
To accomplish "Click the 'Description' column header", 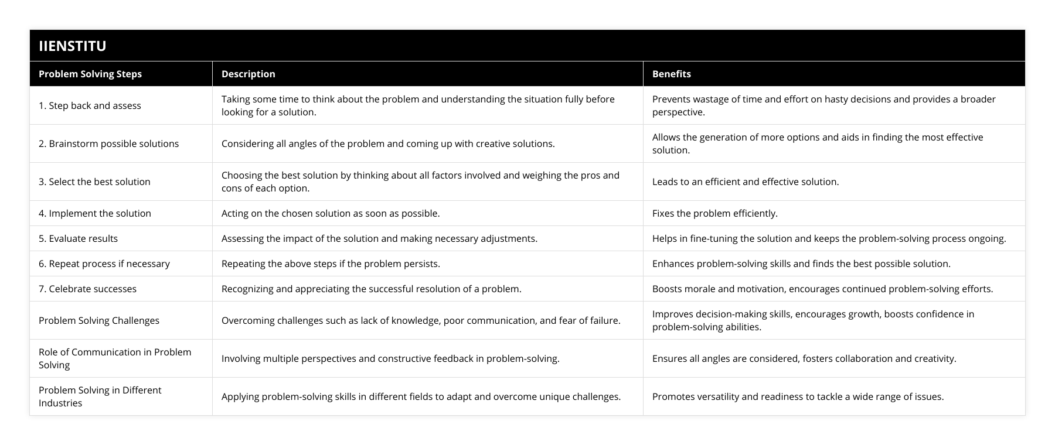I will [249, 74].
